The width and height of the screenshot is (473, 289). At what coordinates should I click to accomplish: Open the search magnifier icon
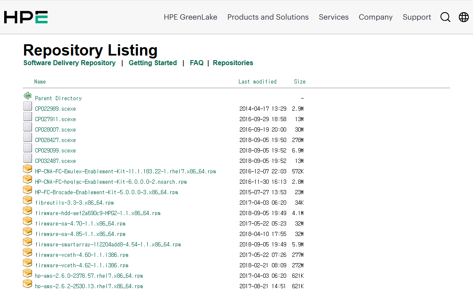(445, 17)
